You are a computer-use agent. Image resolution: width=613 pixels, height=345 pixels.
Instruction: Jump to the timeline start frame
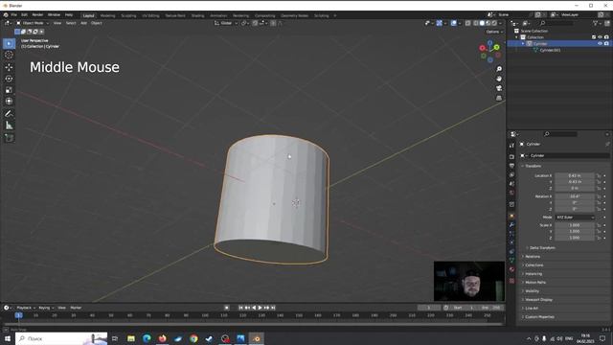tap(240, 308)
